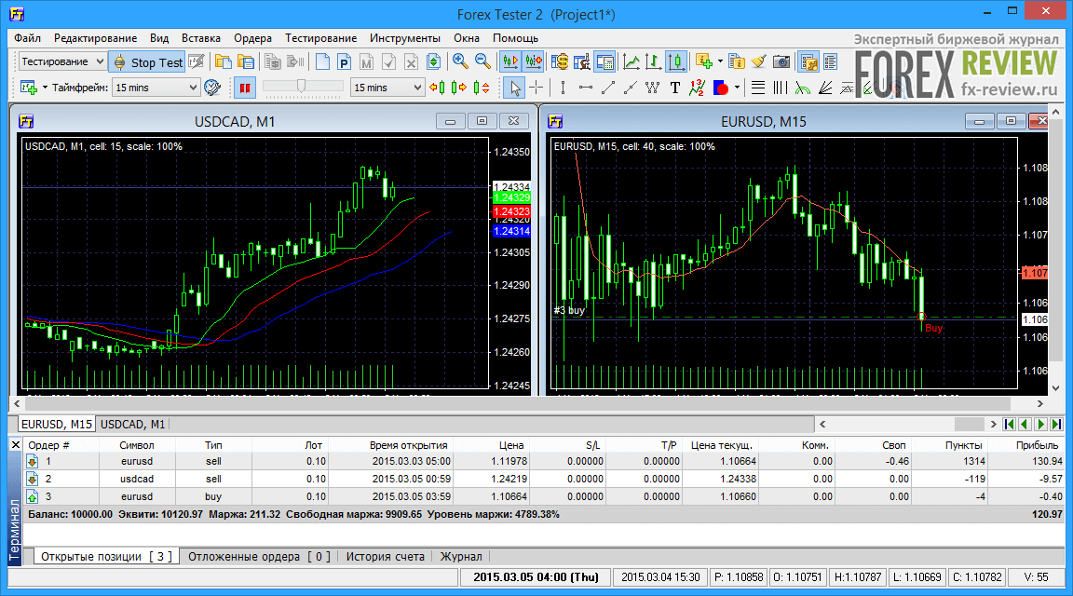The width and height of the screenshot is (1073, 596).
Task: Click the add new chart icon
Action: pyautogui.click(x=29, y=88)
